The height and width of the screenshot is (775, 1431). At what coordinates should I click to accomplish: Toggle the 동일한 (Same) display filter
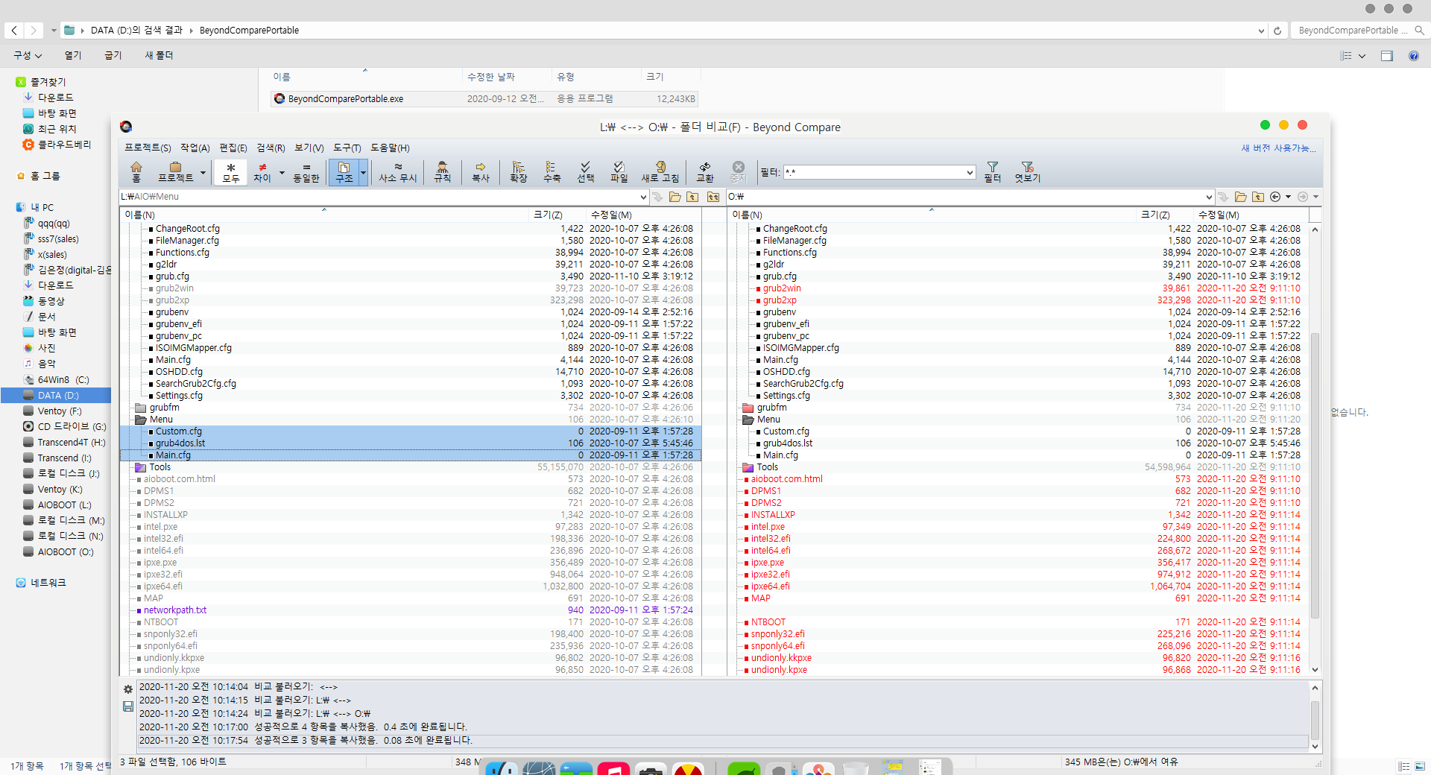[x=306, y=171]
